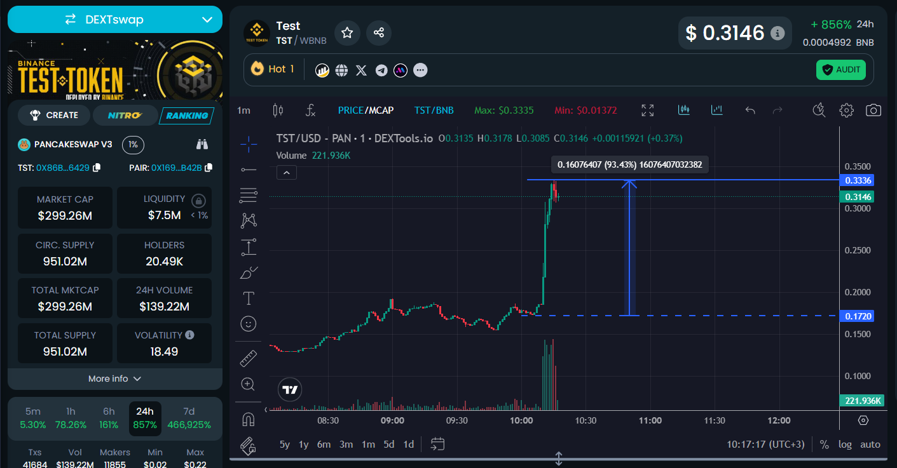
Task: Open the indicators fx button
Action: point(310,110)
